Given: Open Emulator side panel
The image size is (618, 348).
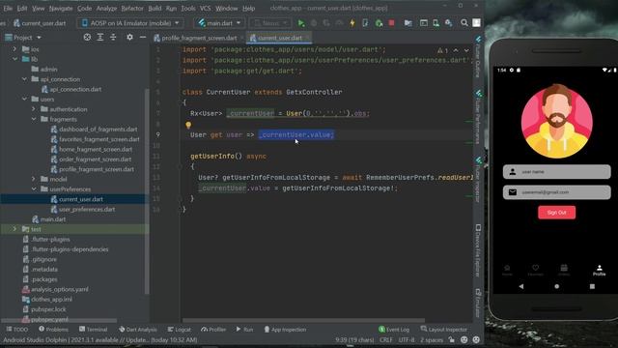Looking at the screenshot, I should tap(478, 303).
